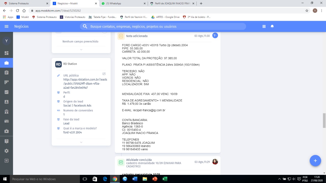Open the briefcase Negócios sidebar icon
Image resolution: width=326 pixels, height=183 pixels.
point(6,63)
